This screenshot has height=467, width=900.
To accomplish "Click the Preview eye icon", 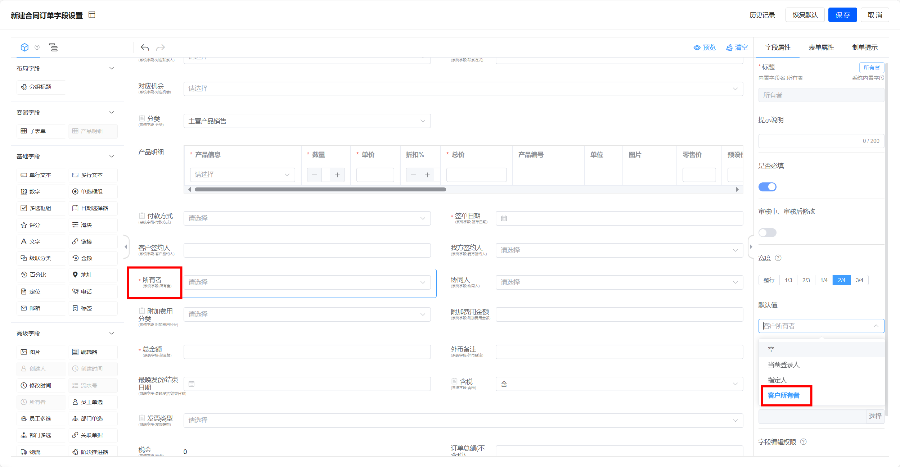I will [x=697, y=47].
